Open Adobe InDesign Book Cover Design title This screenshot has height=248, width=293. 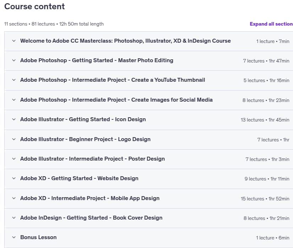[x=91, y=218]
